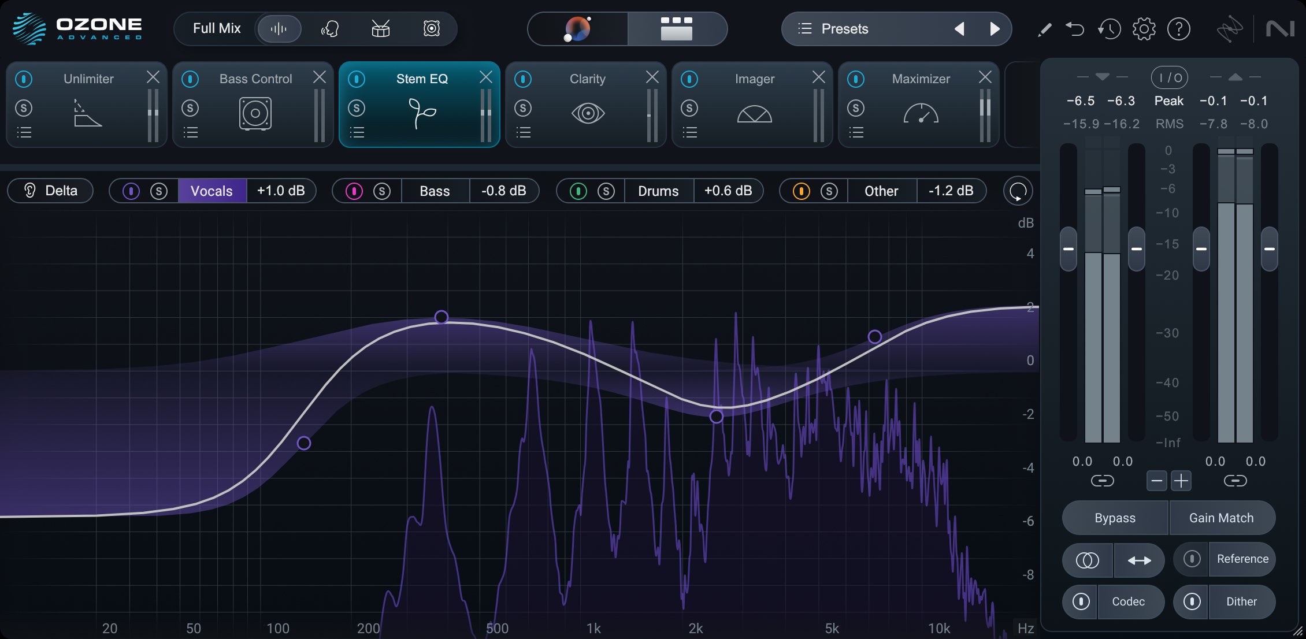Select the vocal stem focus icon

[329, 29]
